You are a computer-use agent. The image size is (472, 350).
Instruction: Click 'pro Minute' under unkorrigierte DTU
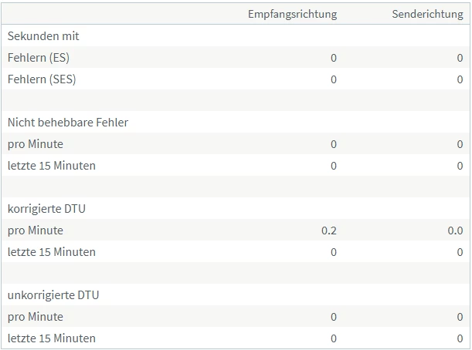36,316
